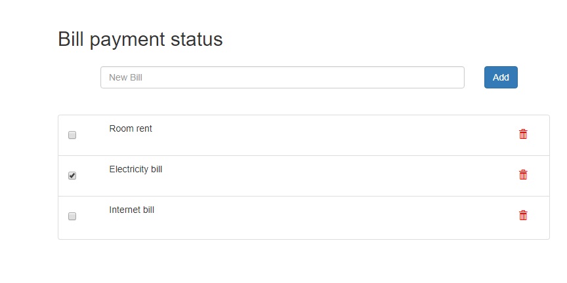Select the Room rent label text
567x283 pixels.
point(131,128)
